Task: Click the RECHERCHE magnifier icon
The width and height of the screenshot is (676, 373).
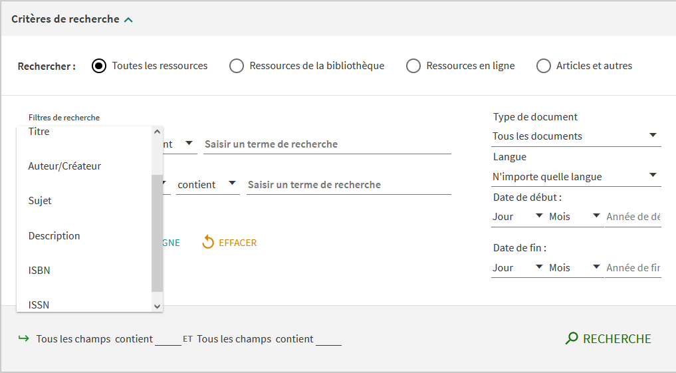Action: pos(572,338)
